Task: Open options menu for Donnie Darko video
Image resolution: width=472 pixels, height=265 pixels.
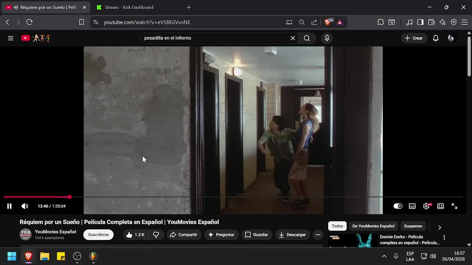Action: pyautogui.click(x=444, y=237)
